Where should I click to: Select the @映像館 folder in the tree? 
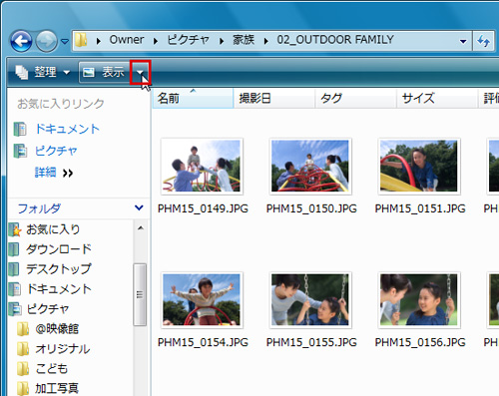pyautogui.click(x=48, y=329)
